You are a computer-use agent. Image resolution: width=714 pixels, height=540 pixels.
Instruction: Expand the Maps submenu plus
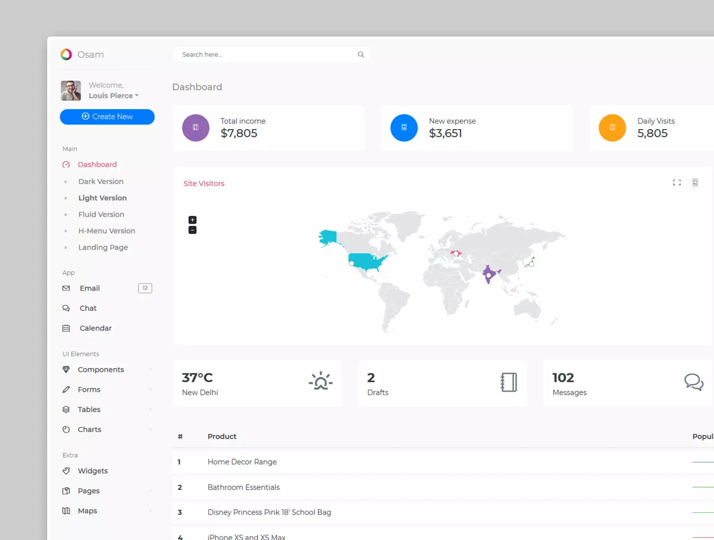(151, 511)
